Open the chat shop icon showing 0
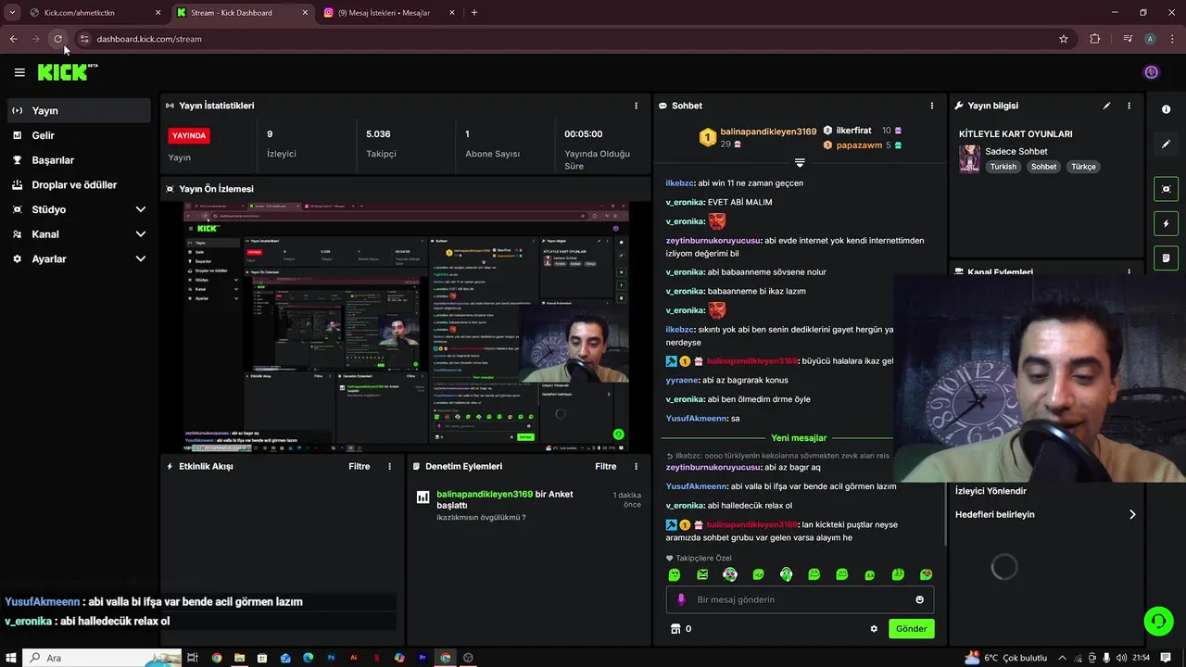This screenshot has width=1186, height=667. 675,629
